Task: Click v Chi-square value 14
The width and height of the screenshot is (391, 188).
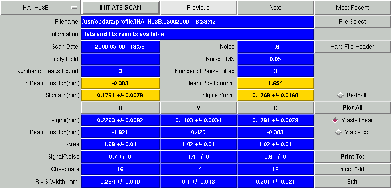Action: [x=198, y=169]
